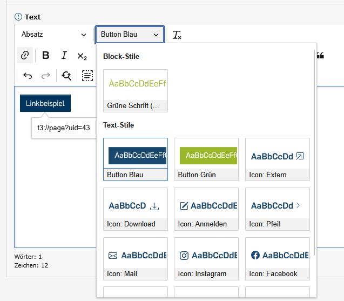Toggle bold formatting

(46, 56)
